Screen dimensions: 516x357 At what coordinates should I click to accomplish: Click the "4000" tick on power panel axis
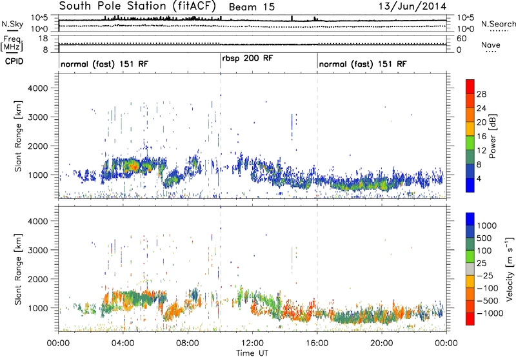tap(38, 88)
